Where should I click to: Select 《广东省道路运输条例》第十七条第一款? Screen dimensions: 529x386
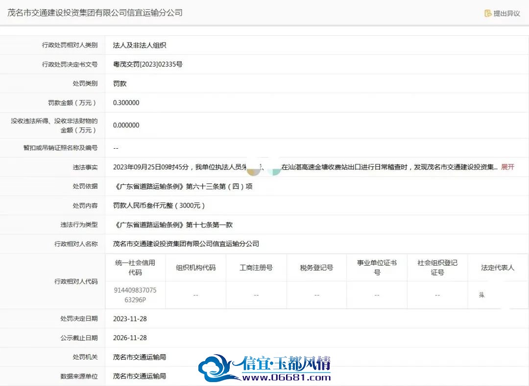tap(173, 225)
